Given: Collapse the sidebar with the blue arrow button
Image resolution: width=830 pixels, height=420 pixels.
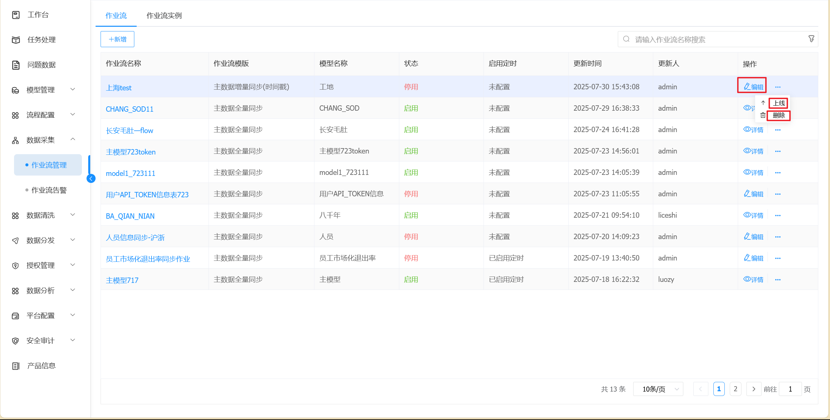Looking at the screenshot, I should (x=91, y=179).
